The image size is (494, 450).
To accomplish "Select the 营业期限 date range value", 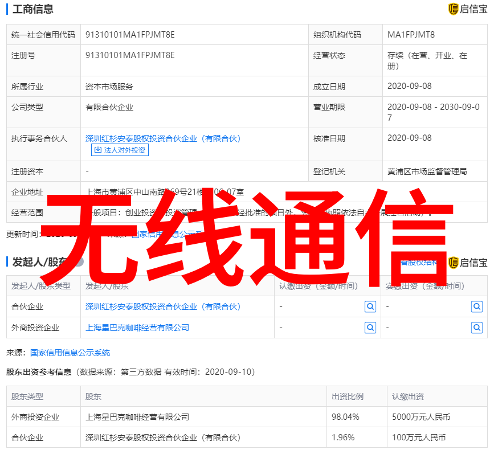I will point(433,112).
